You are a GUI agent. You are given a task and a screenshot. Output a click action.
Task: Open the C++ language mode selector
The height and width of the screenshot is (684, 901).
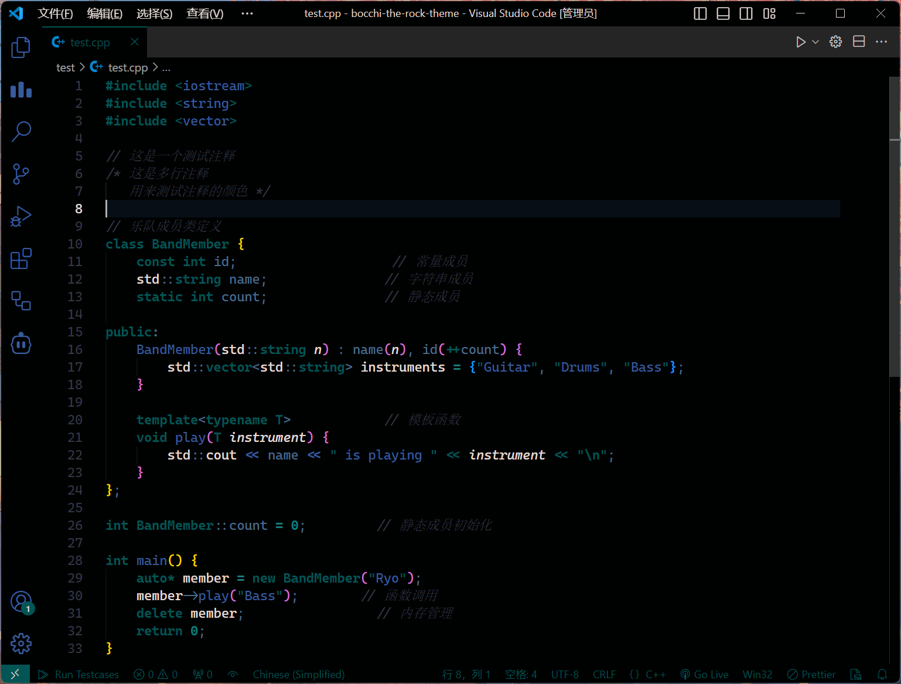(x=647, y=675)
